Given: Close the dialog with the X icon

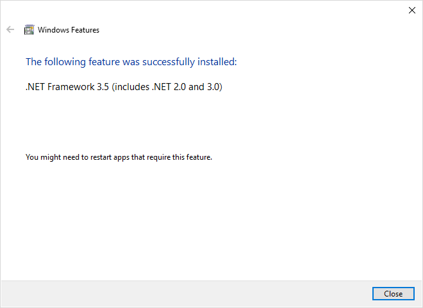Looking at the screenshot, I should 412,10.
